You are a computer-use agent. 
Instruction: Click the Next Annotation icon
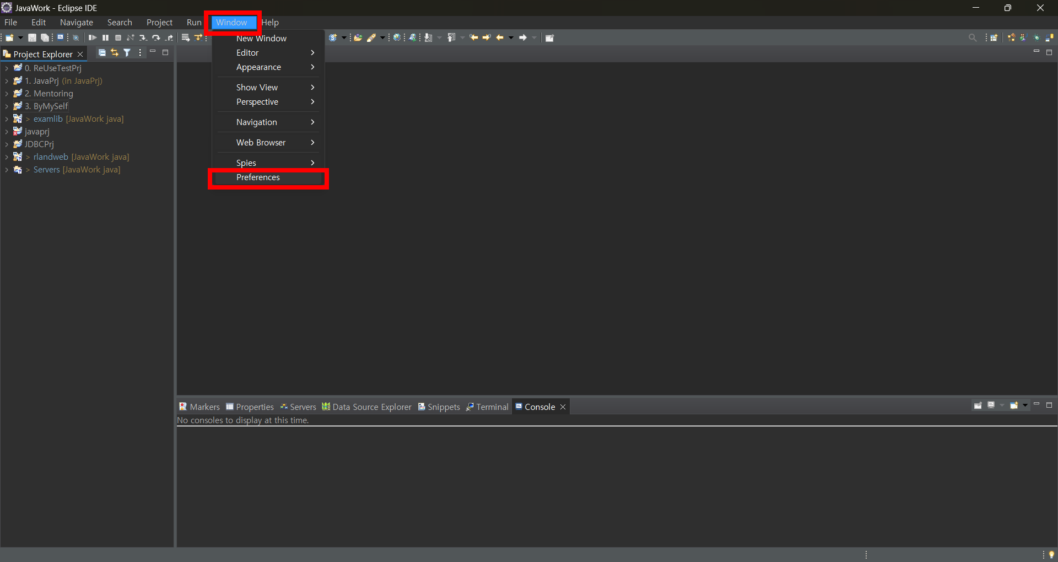coord(428,37)
